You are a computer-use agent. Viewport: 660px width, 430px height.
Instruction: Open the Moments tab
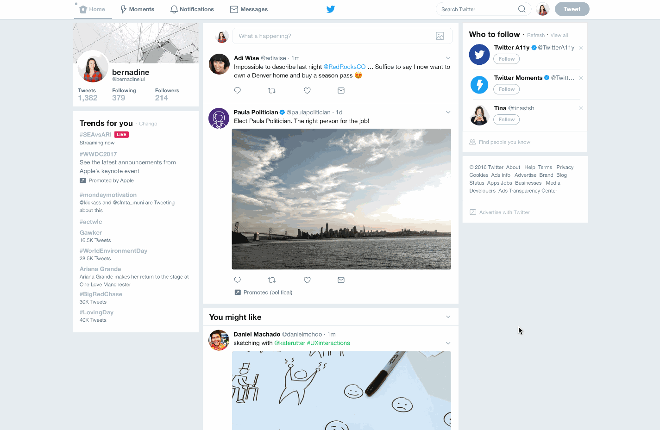pos(137,9)
